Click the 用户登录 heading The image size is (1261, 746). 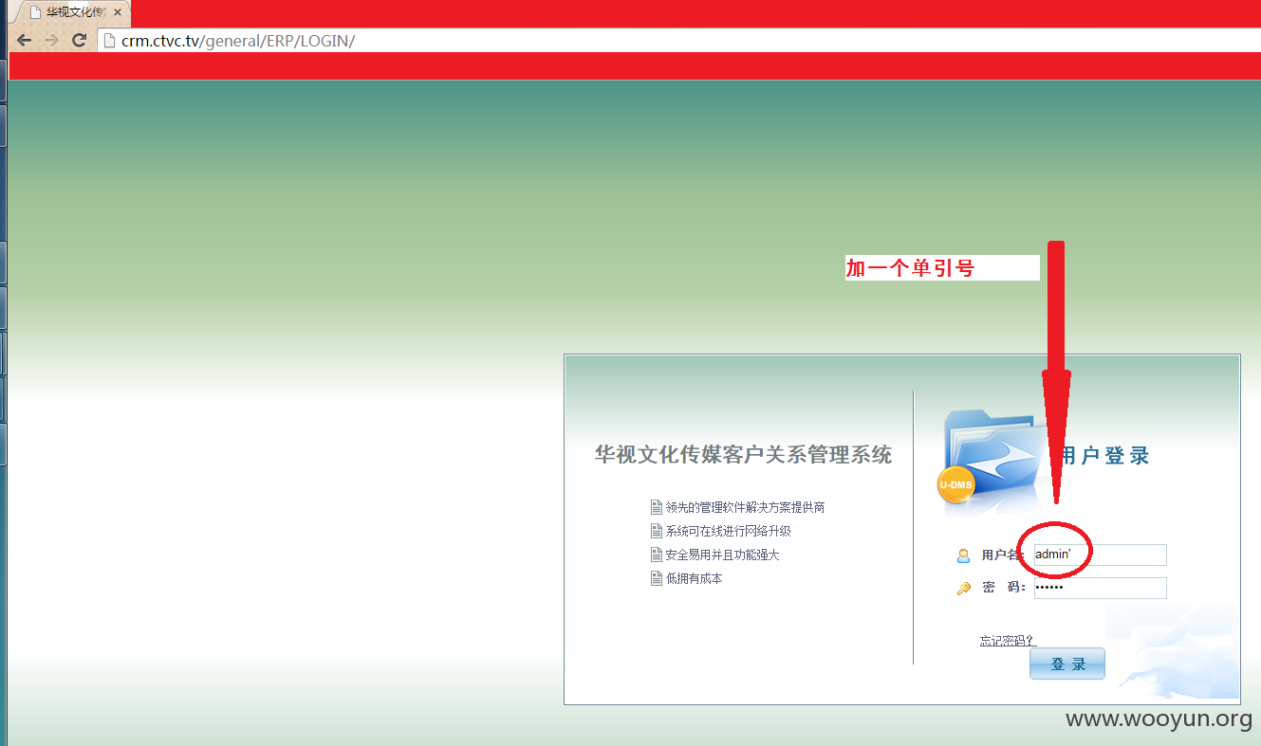[1104, 456]
